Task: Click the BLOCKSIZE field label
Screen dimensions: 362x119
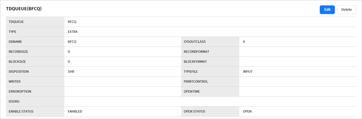Action: pos(17,62)
